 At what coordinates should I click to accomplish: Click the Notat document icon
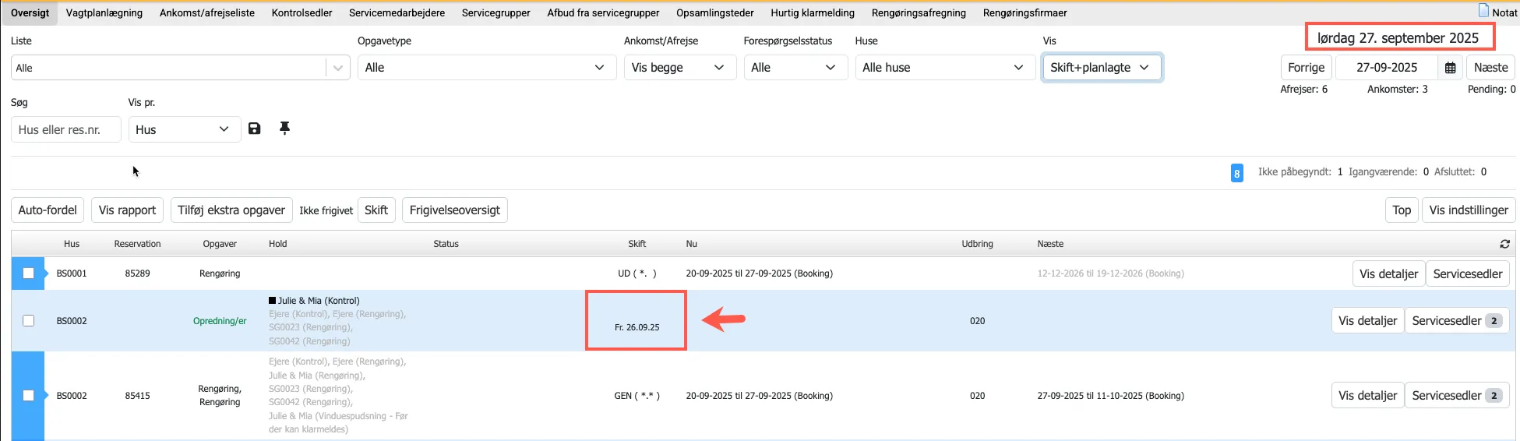1483,11
